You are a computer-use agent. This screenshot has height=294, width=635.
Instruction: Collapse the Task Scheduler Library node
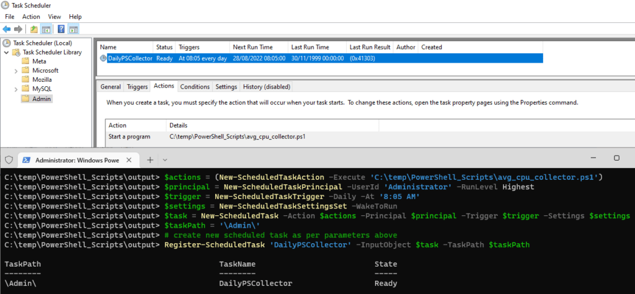click(6, 52)
